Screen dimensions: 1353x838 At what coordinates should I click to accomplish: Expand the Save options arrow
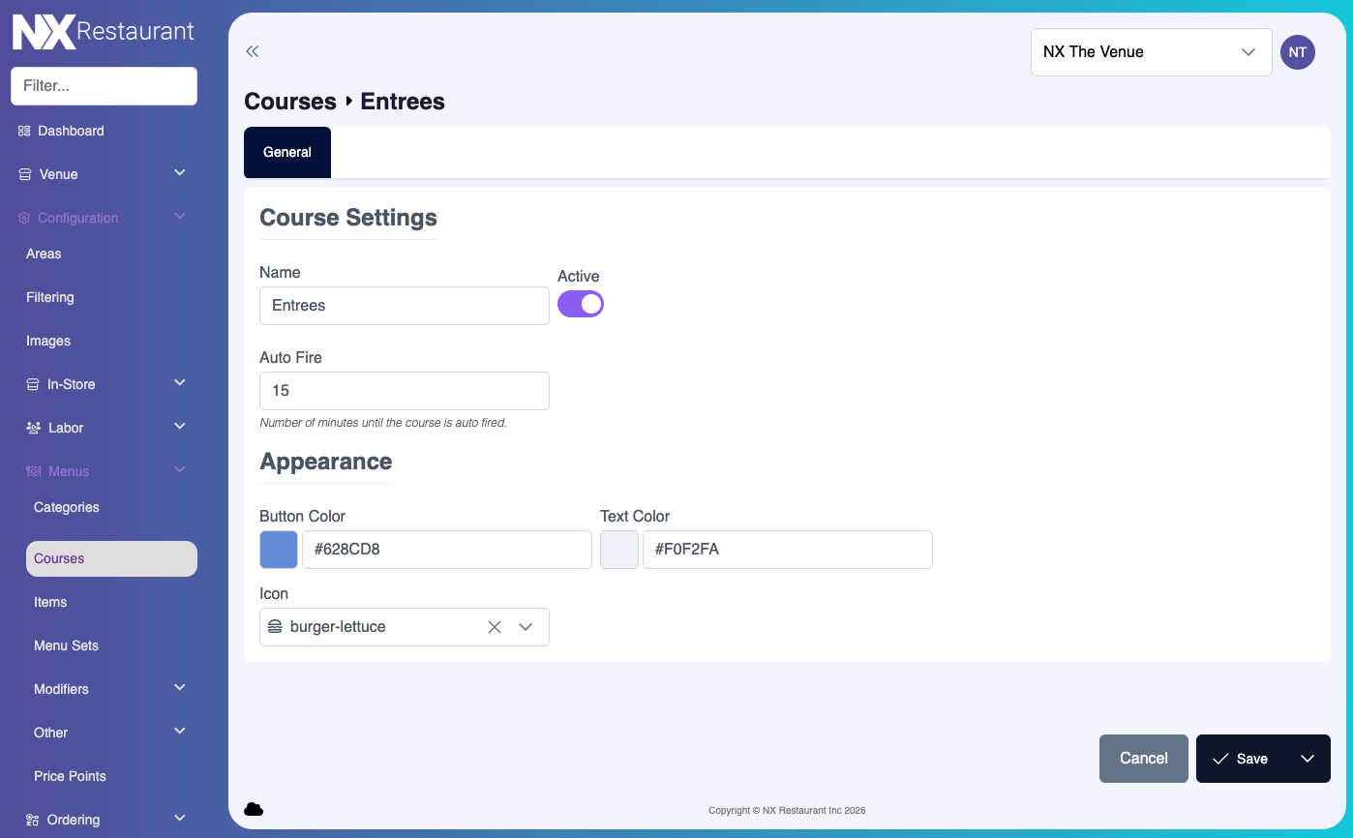[1308, 759]
